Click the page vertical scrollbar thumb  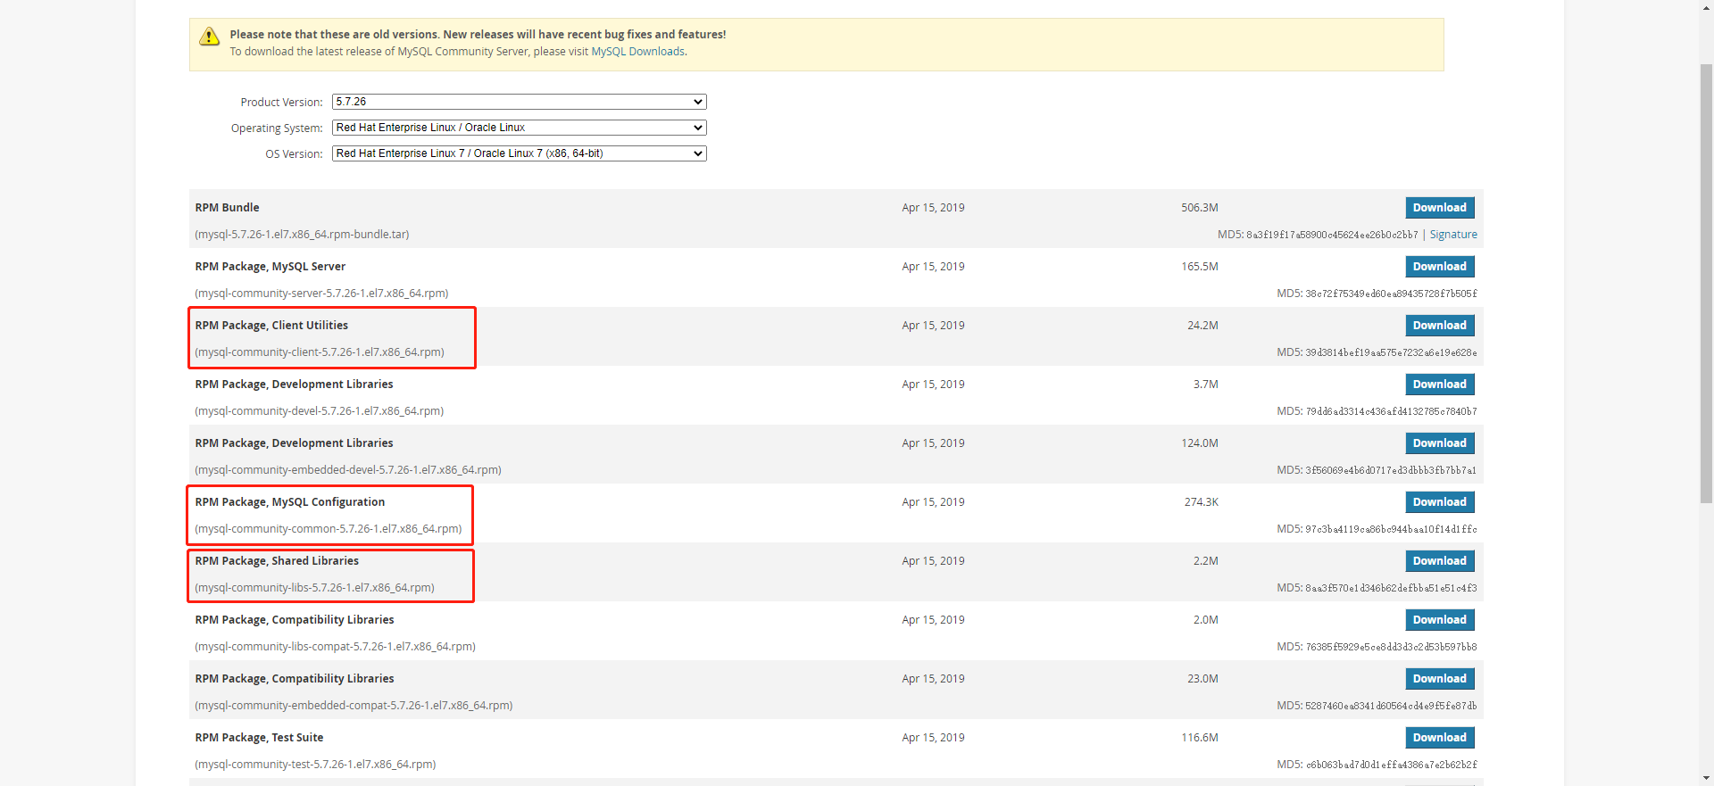(x=1706, y=284)
